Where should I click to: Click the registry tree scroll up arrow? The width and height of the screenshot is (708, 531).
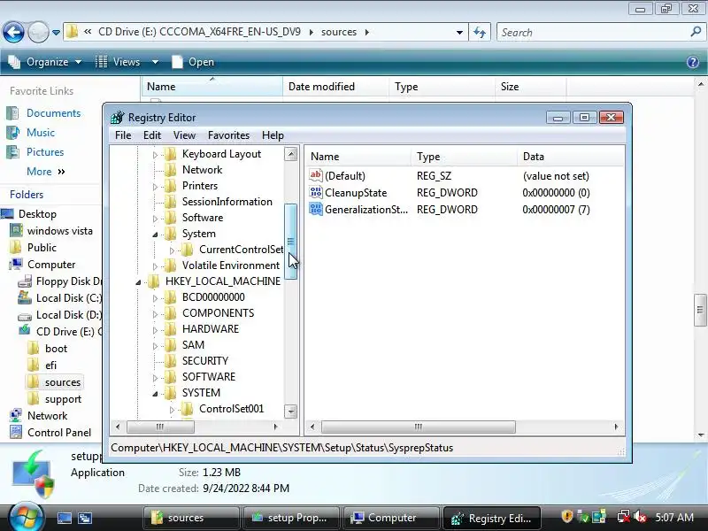pos(291,154)
